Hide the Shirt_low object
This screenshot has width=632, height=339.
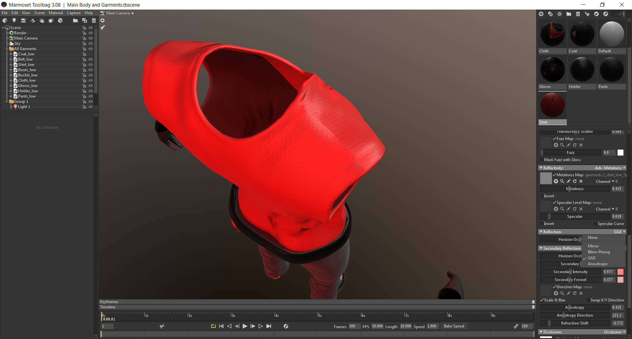(x=91, y=65)
